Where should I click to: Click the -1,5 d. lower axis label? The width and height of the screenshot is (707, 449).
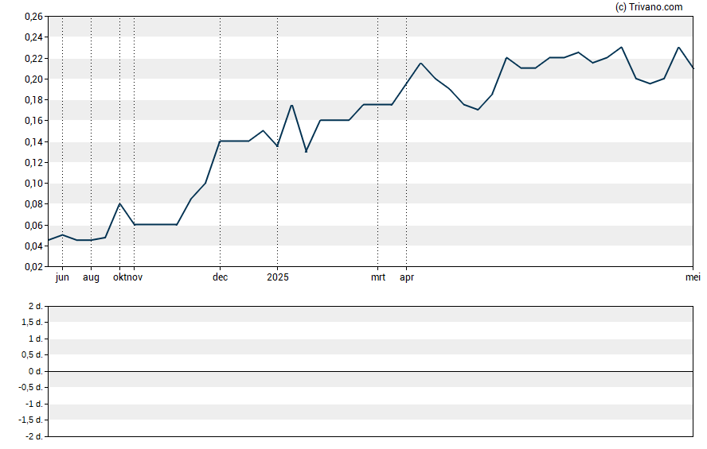(31, 420)
